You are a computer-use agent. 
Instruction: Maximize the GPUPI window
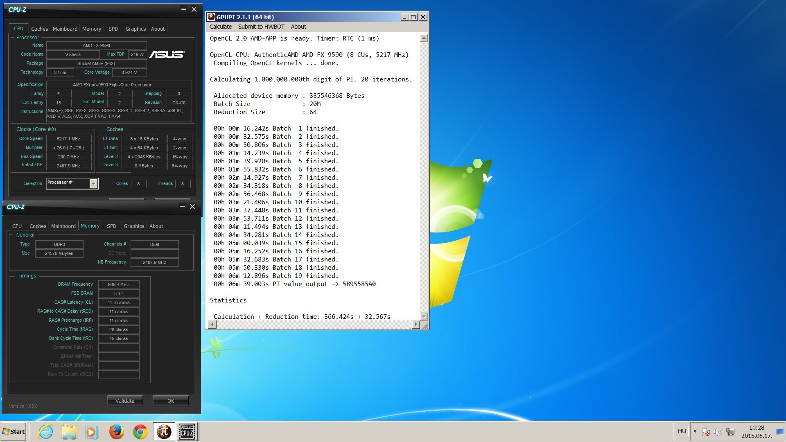413,17
